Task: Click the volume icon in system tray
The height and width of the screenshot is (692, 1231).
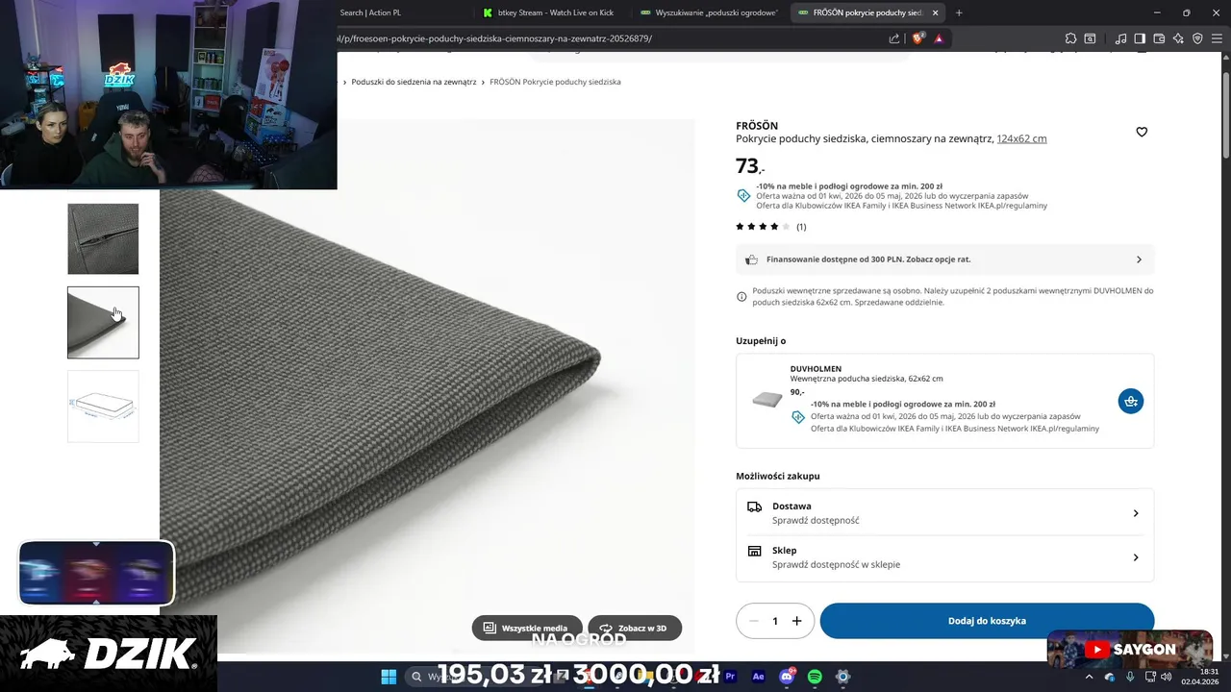Action: pyautogui.click(x=1166, y=677)
